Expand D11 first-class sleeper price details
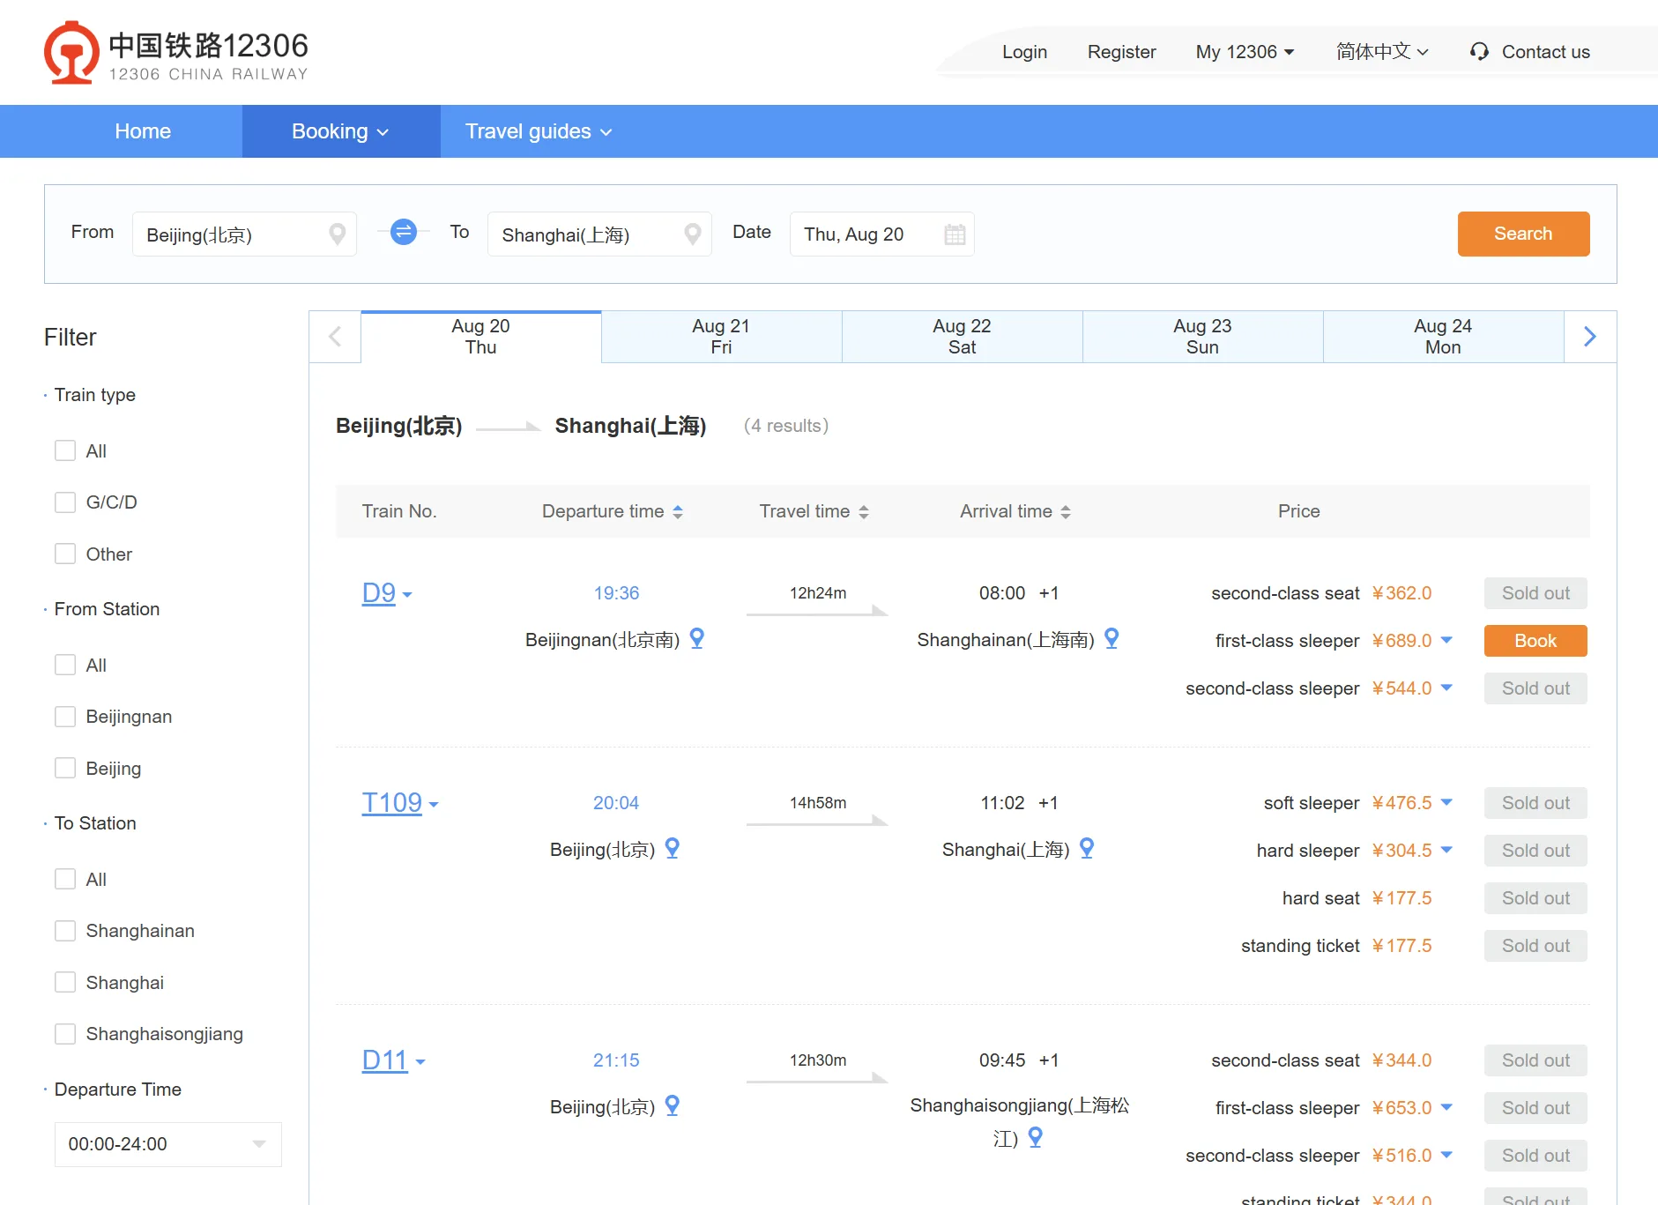This screenshot has width=1658, height=1205. click(1446, 1107)
